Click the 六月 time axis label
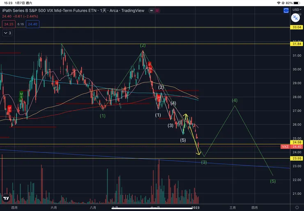 [x=54, y=208]
